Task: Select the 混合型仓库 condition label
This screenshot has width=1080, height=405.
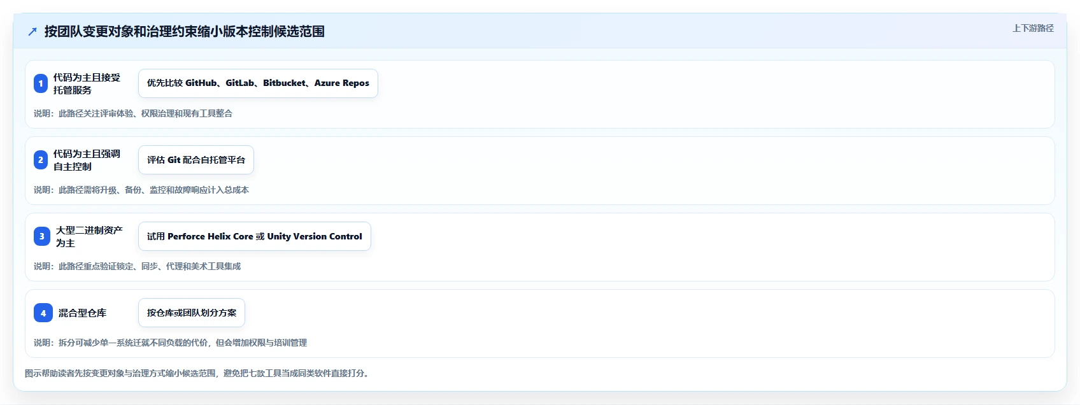Action: coord(82,313)
